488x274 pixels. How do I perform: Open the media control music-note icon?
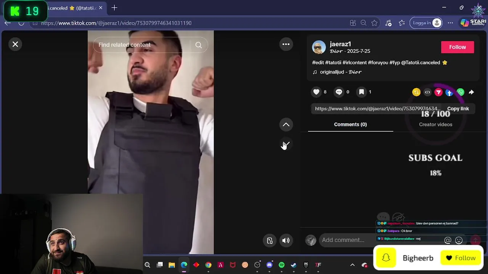[x=388, y=23]
